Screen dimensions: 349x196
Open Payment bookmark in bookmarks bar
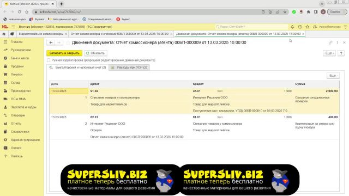click(37, 20)
